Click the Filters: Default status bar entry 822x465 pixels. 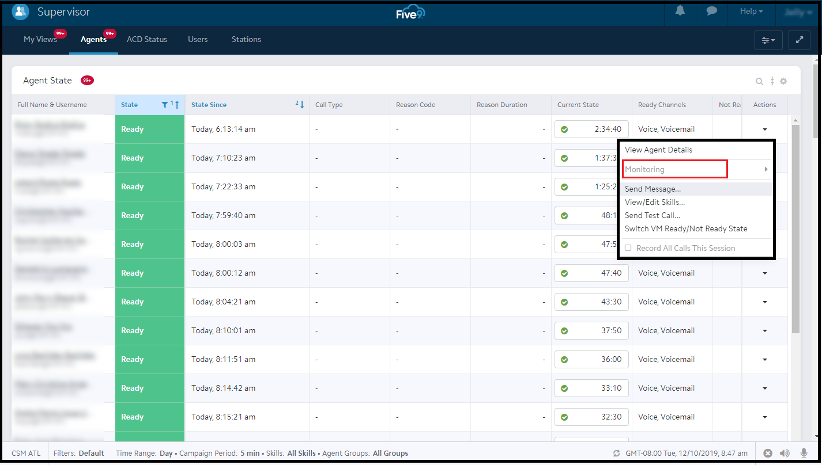pos(79,453)
